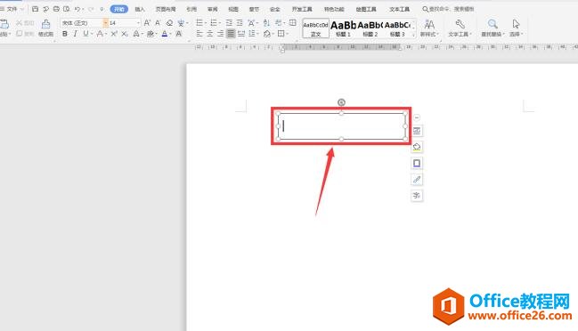Click the paragraph shading paint bucket
Screen dimensions: 578x331
click(267, 34)
